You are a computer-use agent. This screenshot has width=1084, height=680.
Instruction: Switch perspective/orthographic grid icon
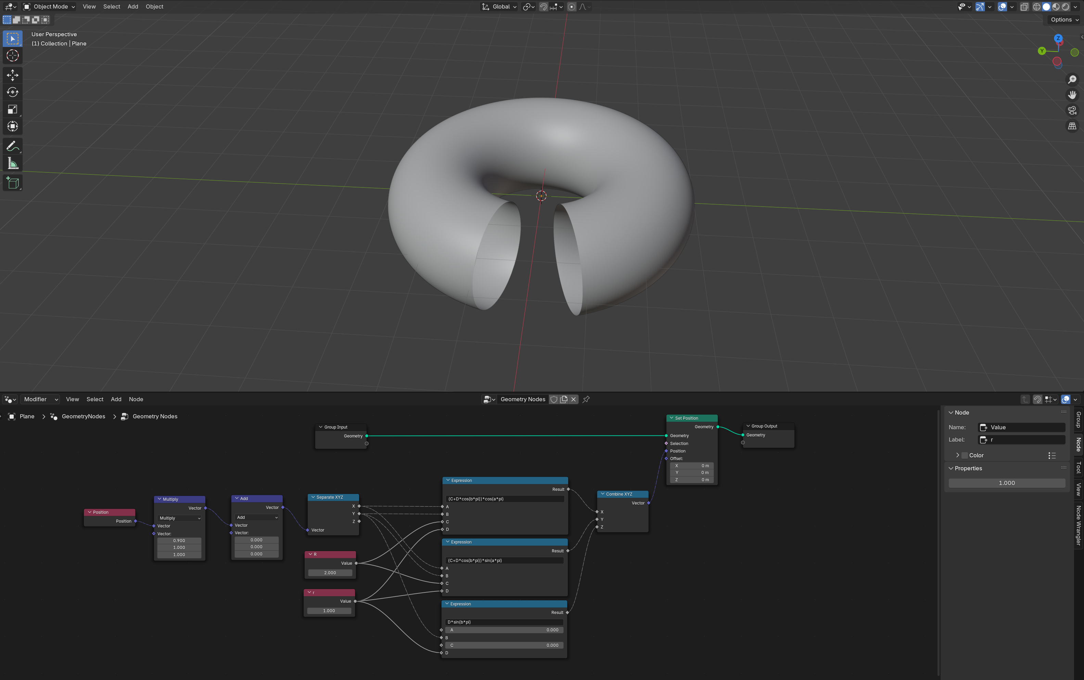coord(1072,126)
